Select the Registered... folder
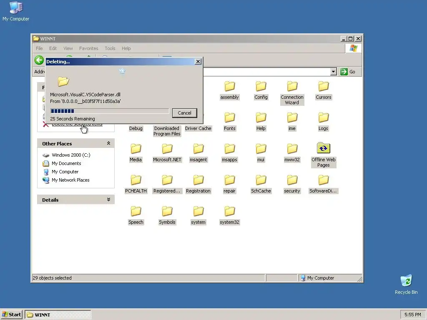The image size is (427, 320). [167, 184]
